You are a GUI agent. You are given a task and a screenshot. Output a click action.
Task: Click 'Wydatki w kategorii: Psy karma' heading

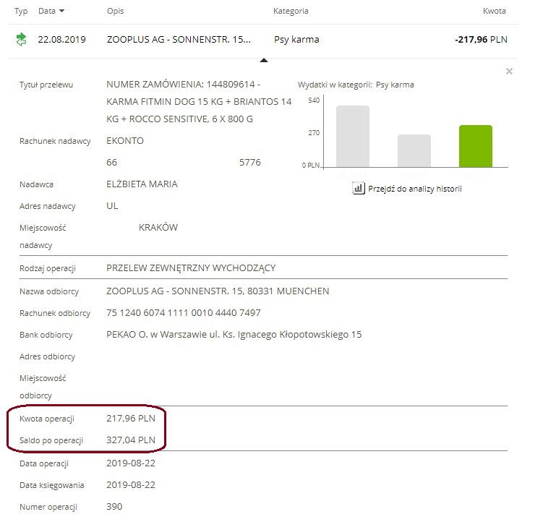coord(356,85)
